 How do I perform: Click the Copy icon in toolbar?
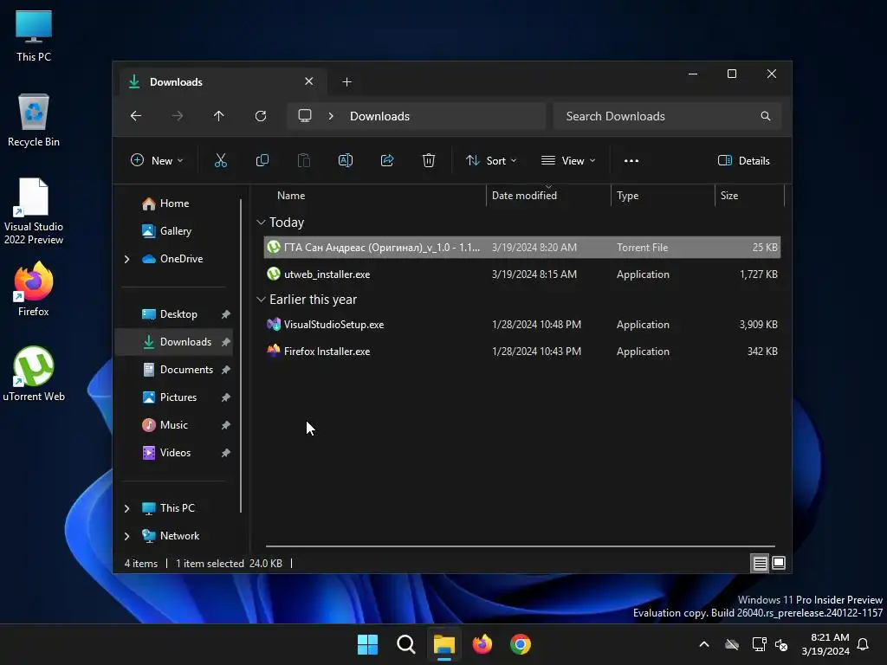262,160
